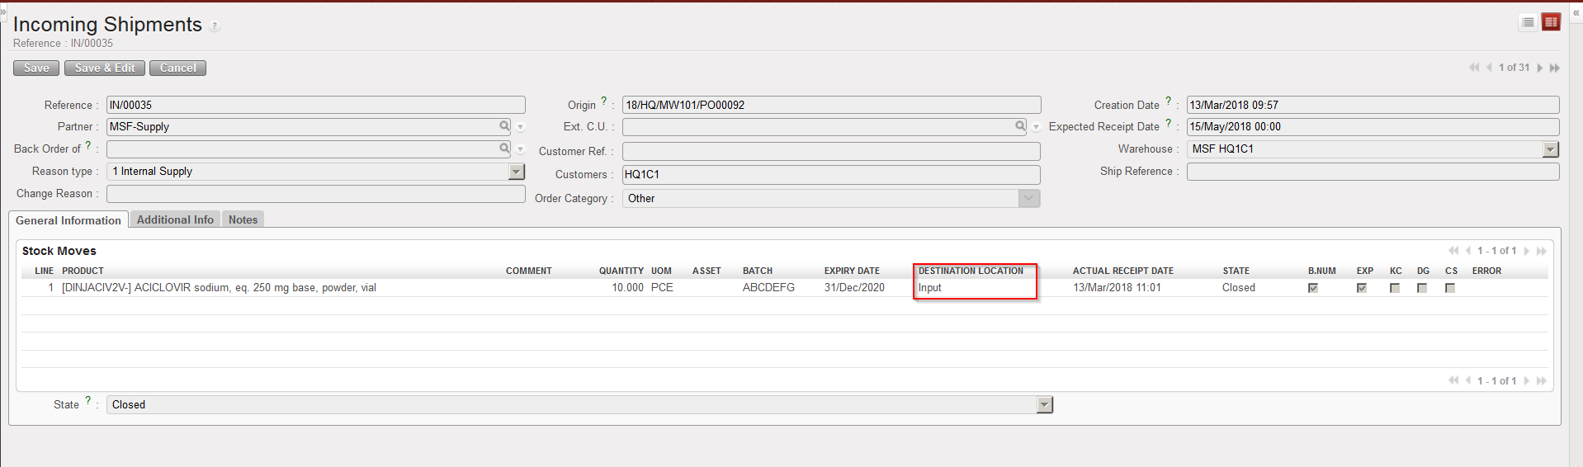Click Cancel button
This screenshot has width=1583, height=467.
pos(177,68)
